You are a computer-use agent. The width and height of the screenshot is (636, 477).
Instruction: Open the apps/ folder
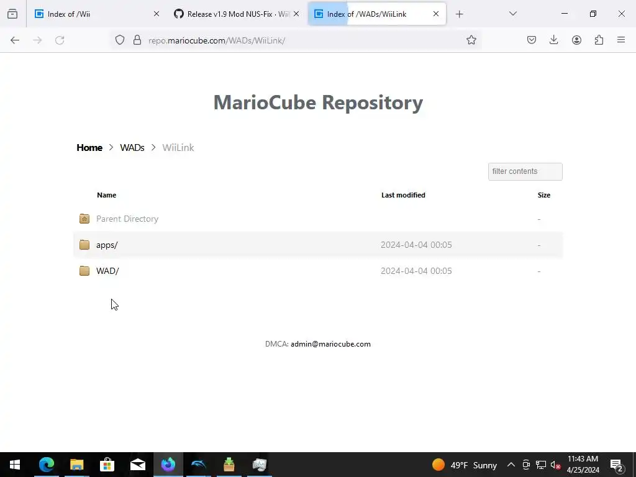point(107,245)
